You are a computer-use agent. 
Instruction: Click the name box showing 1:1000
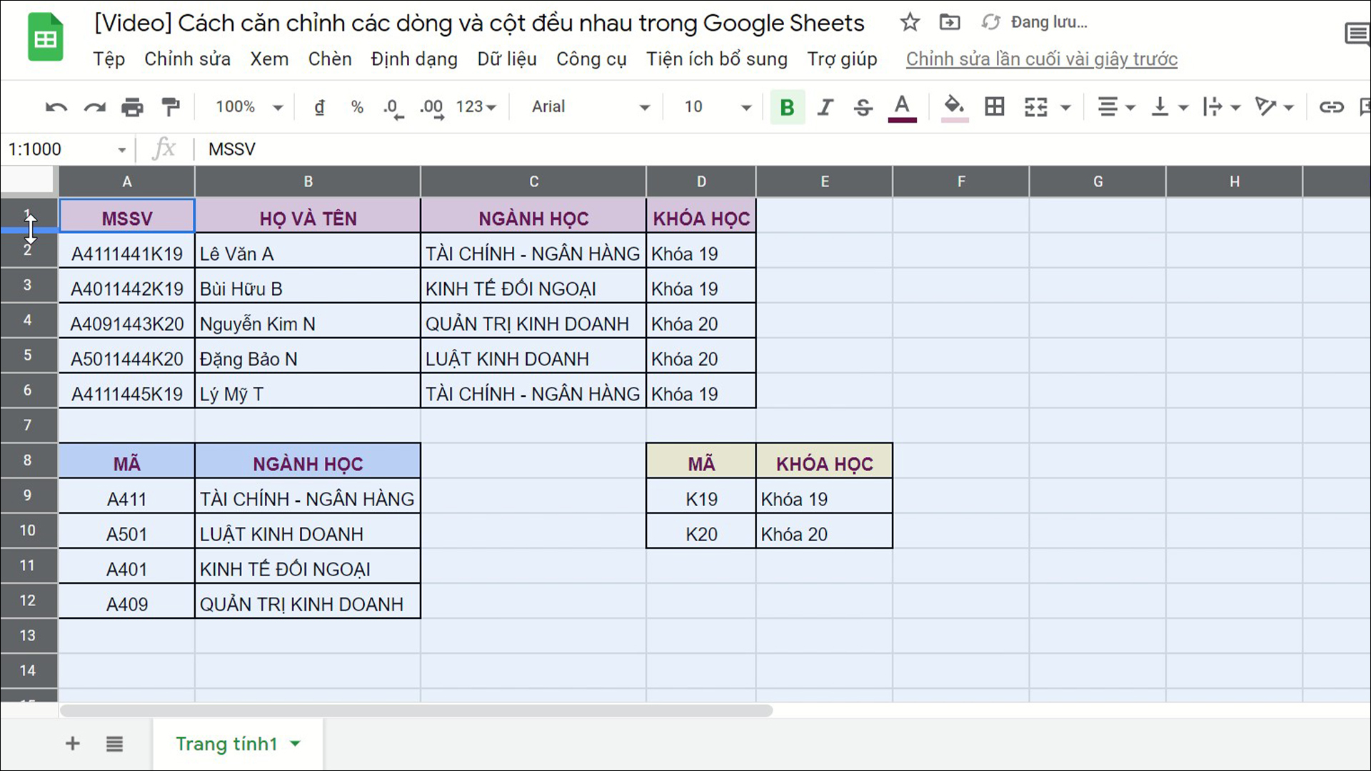tap(66, 149)
